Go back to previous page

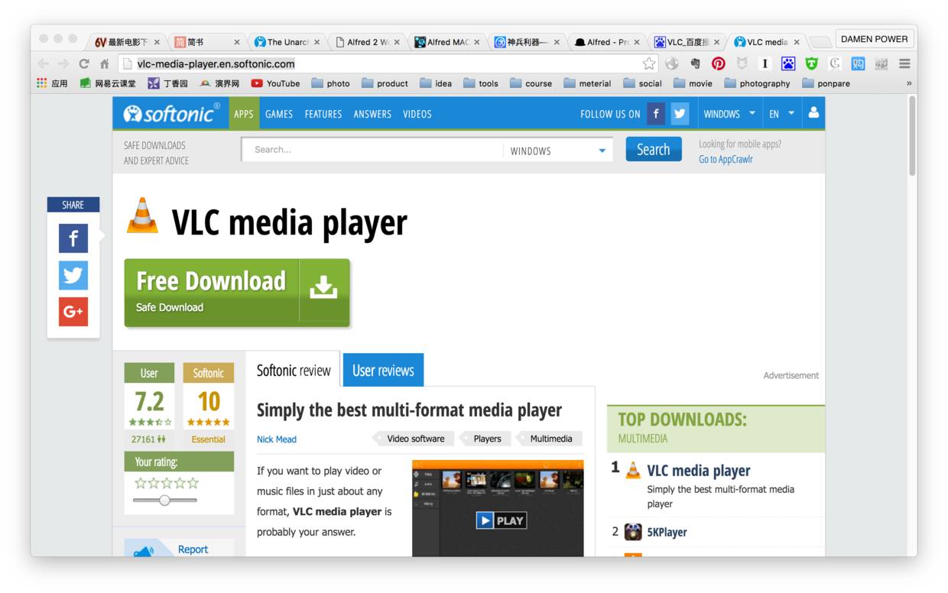coord(43,63)
